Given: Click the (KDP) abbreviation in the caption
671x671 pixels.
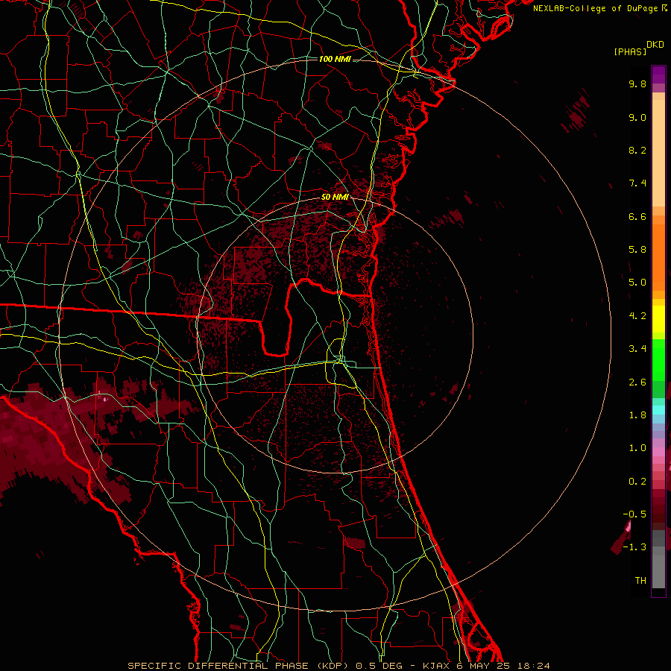Looking at the screenshot, I should 332,666.
